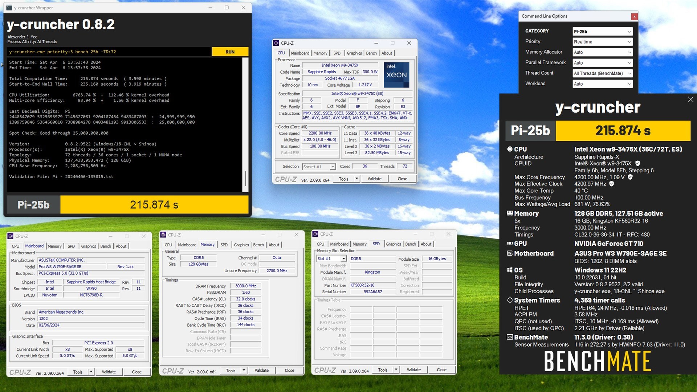
Task: Click the Tools button in the Memory CPU-Z window
Action: click(x=231, y=370)
